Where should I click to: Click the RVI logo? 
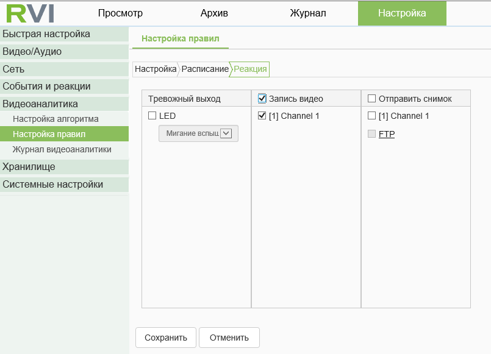click(30, 13)
